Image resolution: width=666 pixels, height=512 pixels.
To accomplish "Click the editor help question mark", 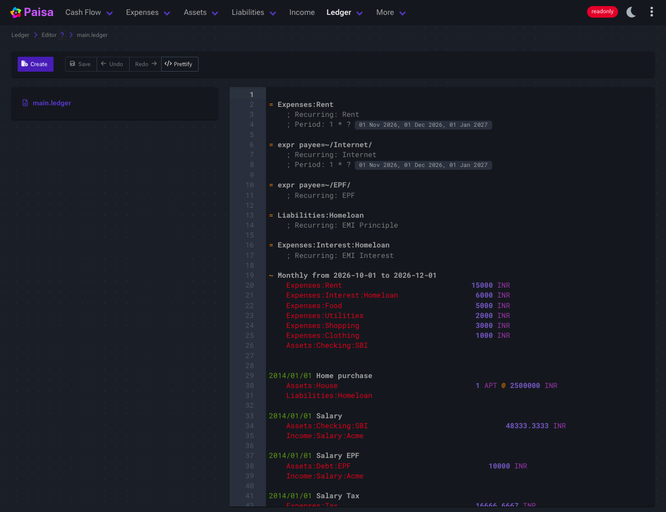I will [x=62, y=35].
